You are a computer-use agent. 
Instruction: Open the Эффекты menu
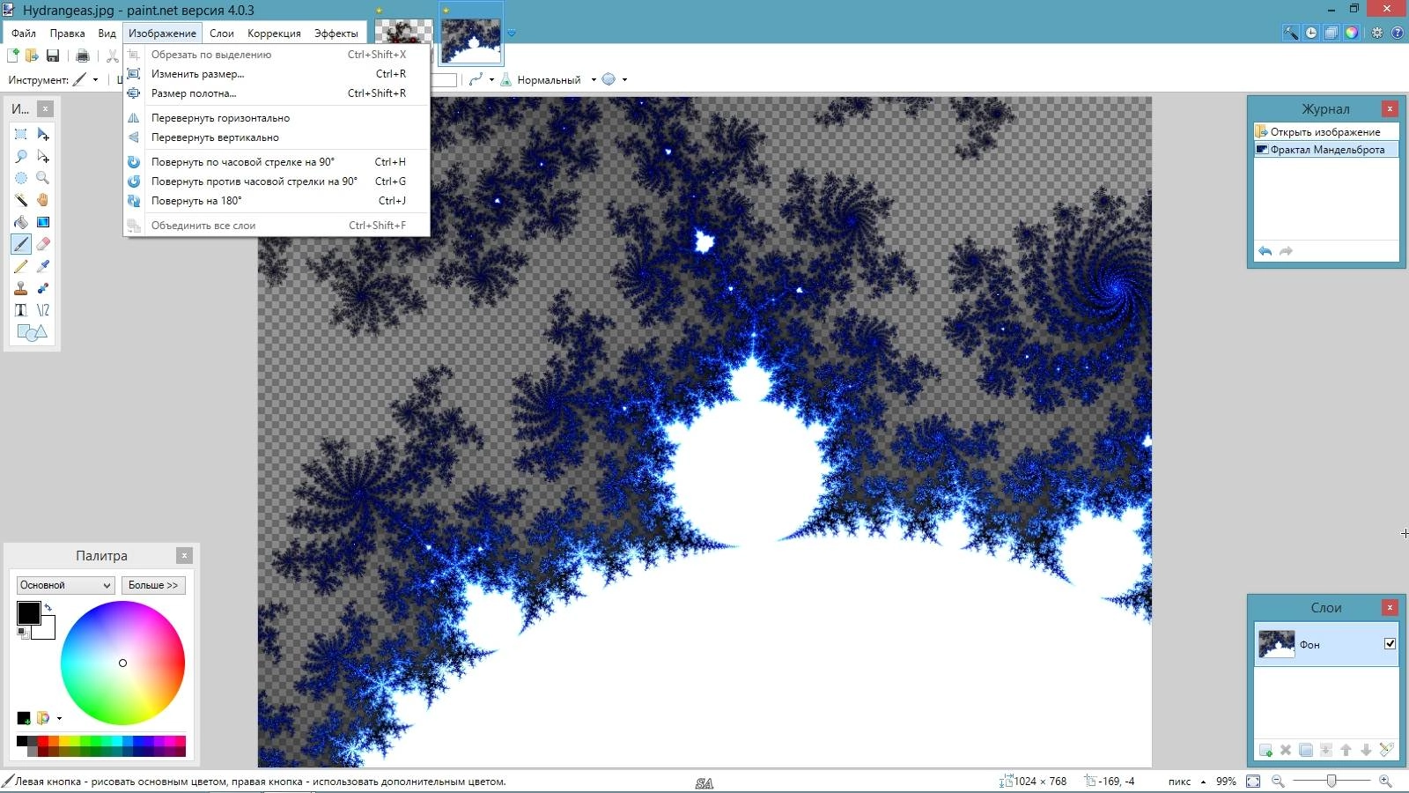pyautogui.click(x=336, y=33)
